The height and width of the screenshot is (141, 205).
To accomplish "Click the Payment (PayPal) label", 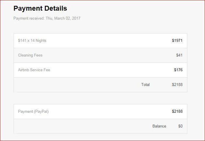I will pyautogui.click(x=33, y=111).
